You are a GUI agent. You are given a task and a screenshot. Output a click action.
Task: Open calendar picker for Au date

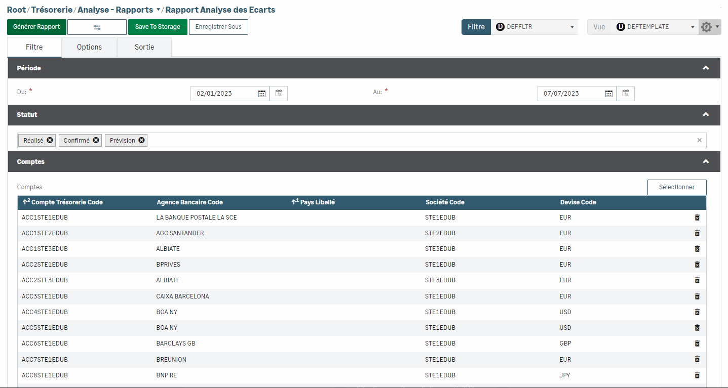coord(609,94)
